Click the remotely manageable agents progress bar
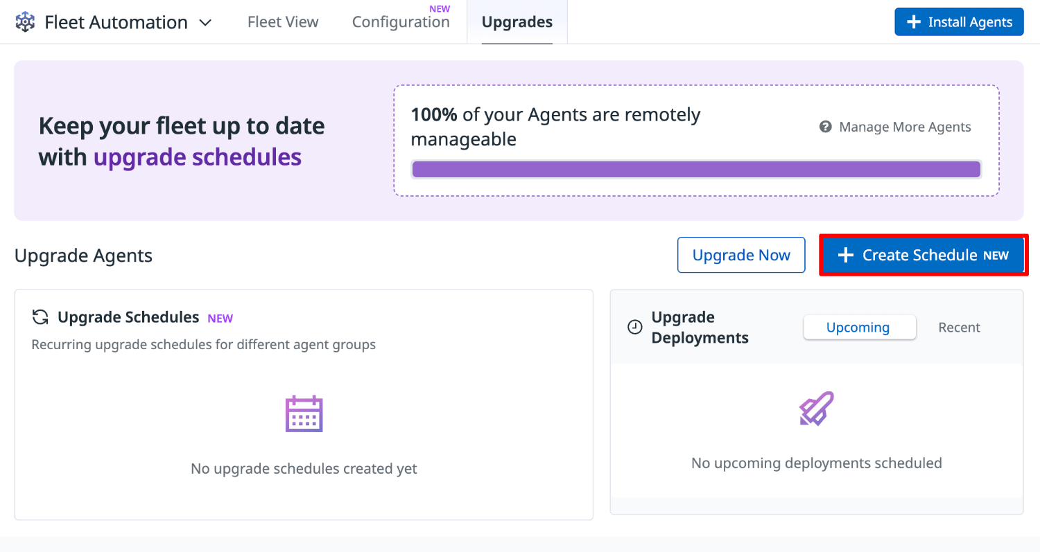Image resolution: width=1040 pixels, height=552 pixels. point(696,170)
